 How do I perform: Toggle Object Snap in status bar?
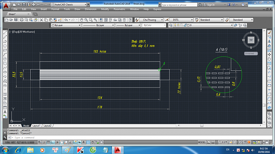coord(62,142)
